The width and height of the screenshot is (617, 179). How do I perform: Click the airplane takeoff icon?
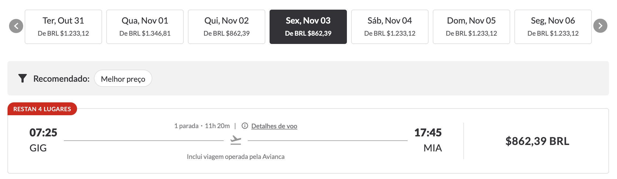point(236,140)
